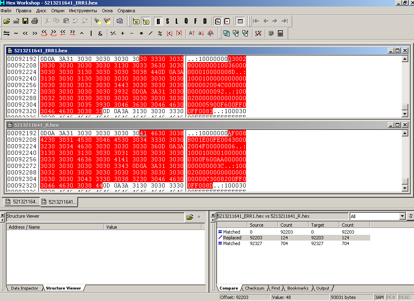Switch to the Output tab

point(322,288)
